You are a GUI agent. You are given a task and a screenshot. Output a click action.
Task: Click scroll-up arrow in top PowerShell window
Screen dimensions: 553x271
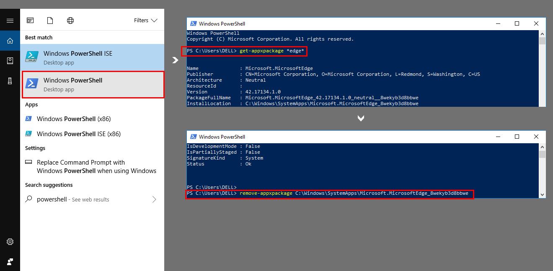[542, 34]
